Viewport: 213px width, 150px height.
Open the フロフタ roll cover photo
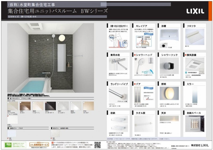point(195,37)
